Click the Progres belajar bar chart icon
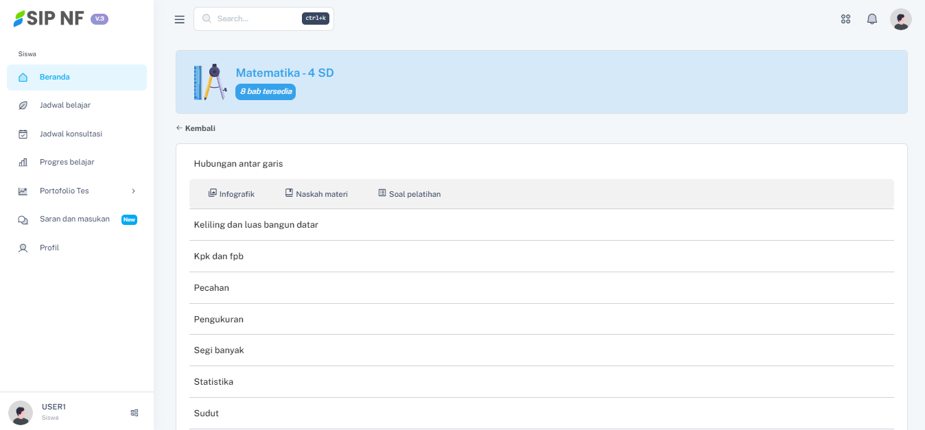The image size is (925, 430). 23,163
